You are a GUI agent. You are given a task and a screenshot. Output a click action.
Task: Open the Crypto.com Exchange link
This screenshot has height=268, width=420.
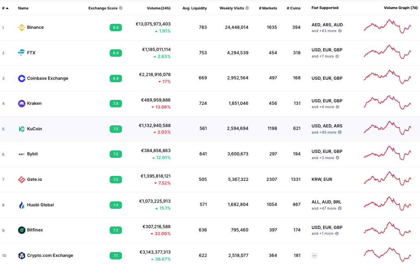(50, 256)
